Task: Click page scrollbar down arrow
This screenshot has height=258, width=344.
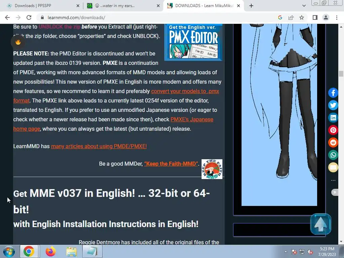Action: coord(341,242)
